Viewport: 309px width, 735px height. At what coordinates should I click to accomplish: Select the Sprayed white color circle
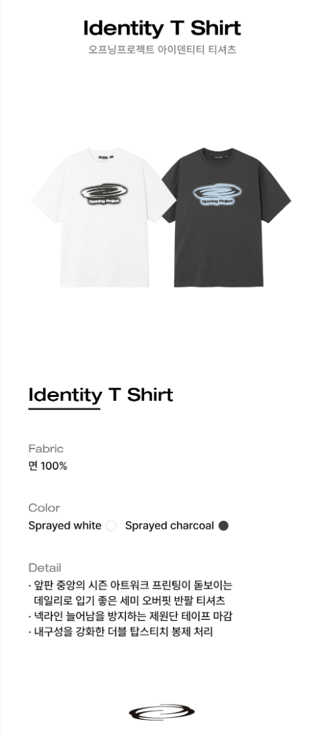(x=111, y=526)
